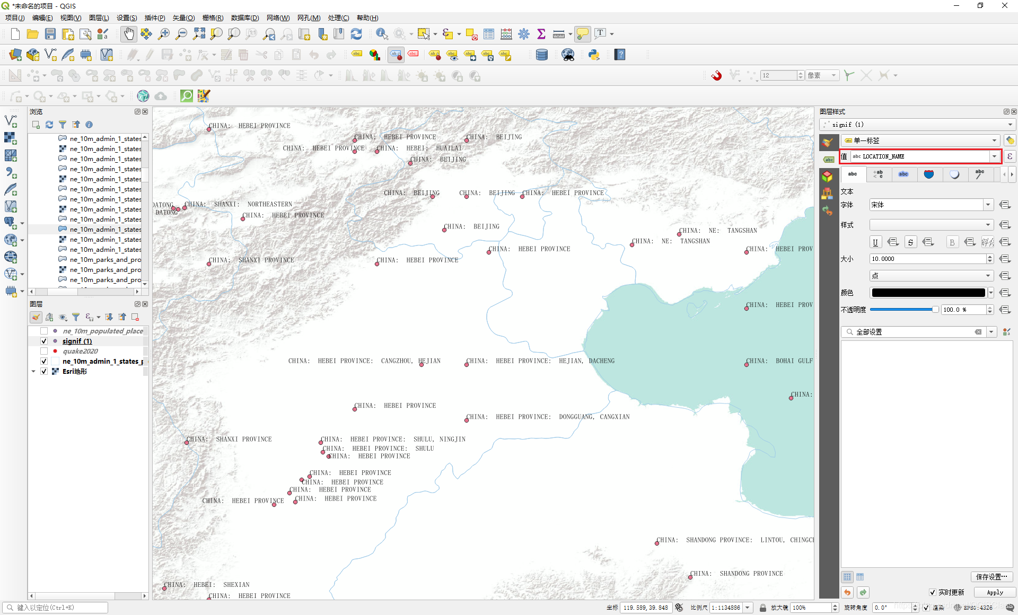This screenshot has width=1018, height=615.
Task: Click the Python console plugin icon
Action: tap(595, 54)
